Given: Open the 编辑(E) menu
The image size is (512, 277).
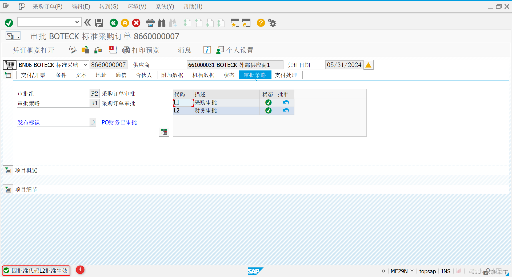Looking at the screenshot, I should point(81,7).
